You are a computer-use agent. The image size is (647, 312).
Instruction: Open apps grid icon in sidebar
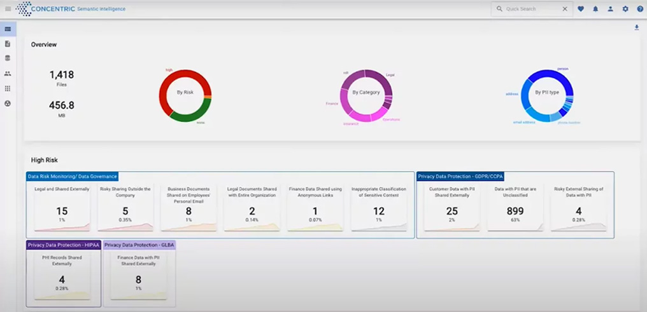(8, 88)
